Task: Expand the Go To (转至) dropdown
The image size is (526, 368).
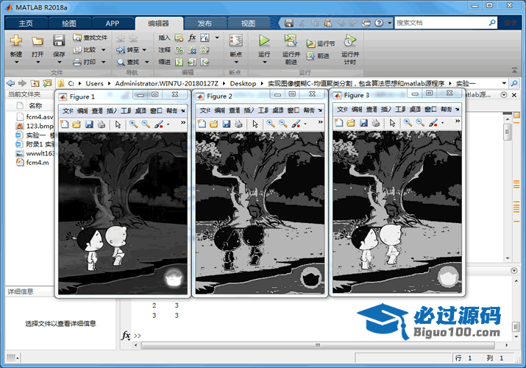Action: [x=144, y=49]
